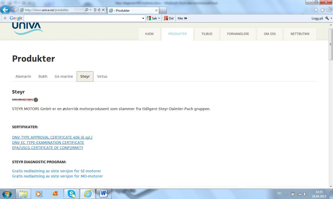The height and width of the screenshot is (199, 333).
Task: Open the Søk button dropdown arrow
Action: (159, 18)
